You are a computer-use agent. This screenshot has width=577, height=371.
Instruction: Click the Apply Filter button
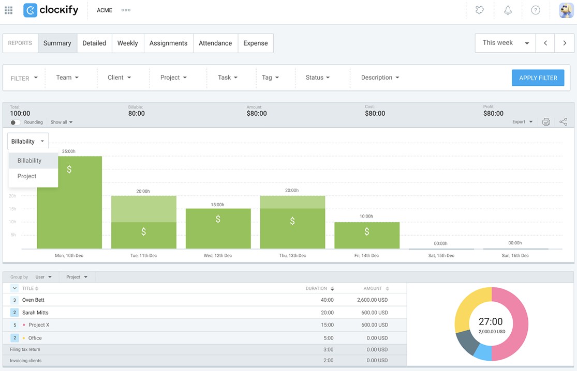[538, 78]
